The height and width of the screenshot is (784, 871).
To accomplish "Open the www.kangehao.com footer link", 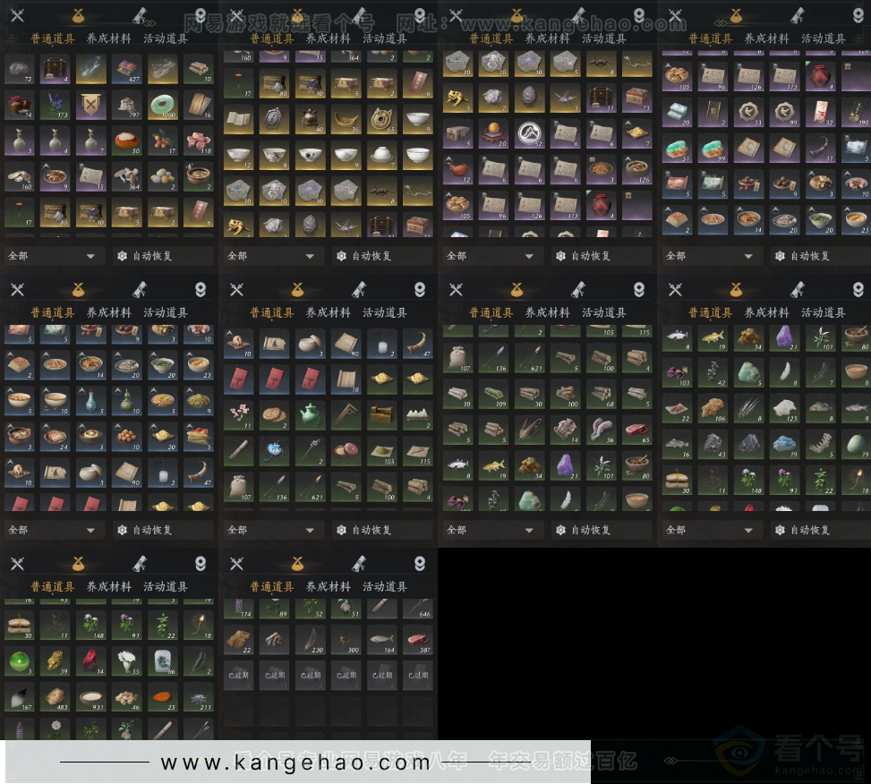I will 295,763.
